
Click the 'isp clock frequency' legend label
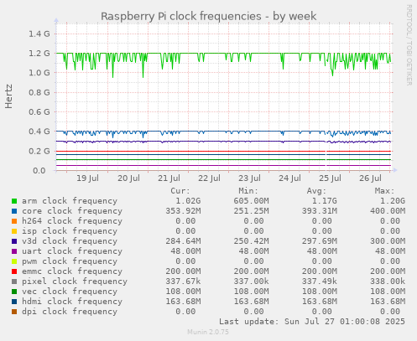(70, 231)
